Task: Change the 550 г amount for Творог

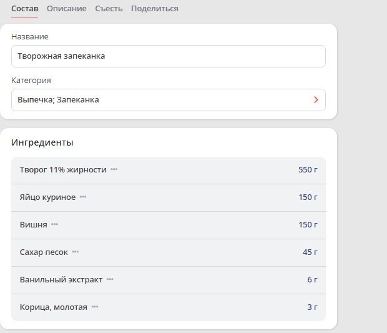Action: tap(308, 170)
